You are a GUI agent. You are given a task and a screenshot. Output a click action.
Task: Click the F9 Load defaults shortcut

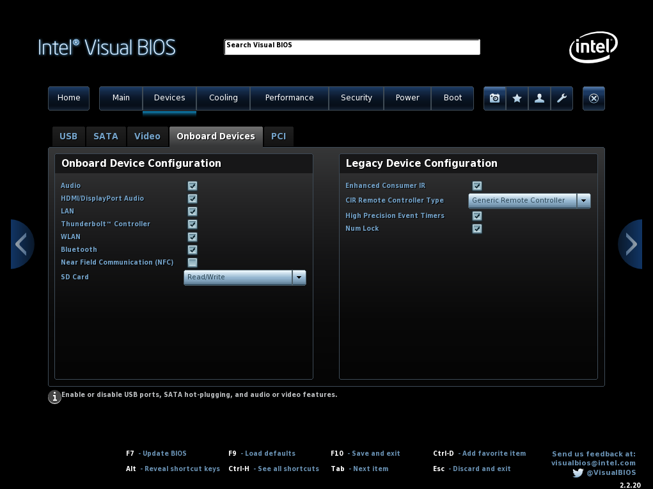click(x=262, y=454)
